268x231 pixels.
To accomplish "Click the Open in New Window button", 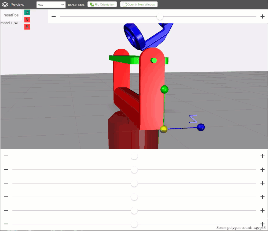I will [139, 4].
